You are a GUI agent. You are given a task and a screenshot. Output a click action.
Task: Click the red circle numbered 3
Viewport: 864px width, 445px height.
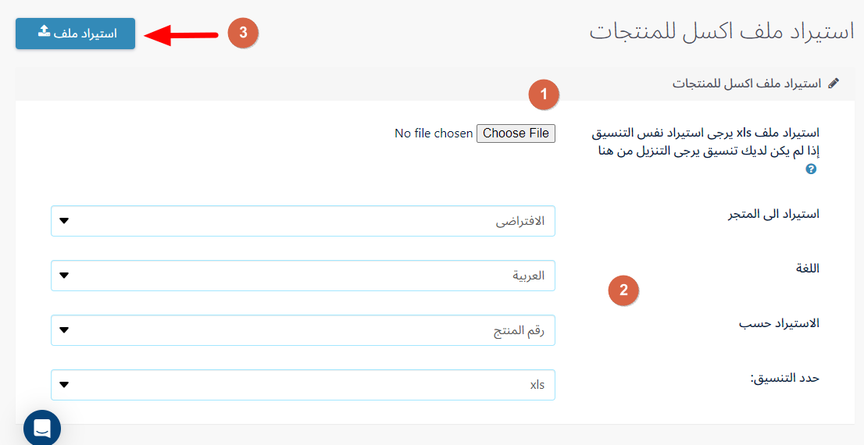(243, 33)
